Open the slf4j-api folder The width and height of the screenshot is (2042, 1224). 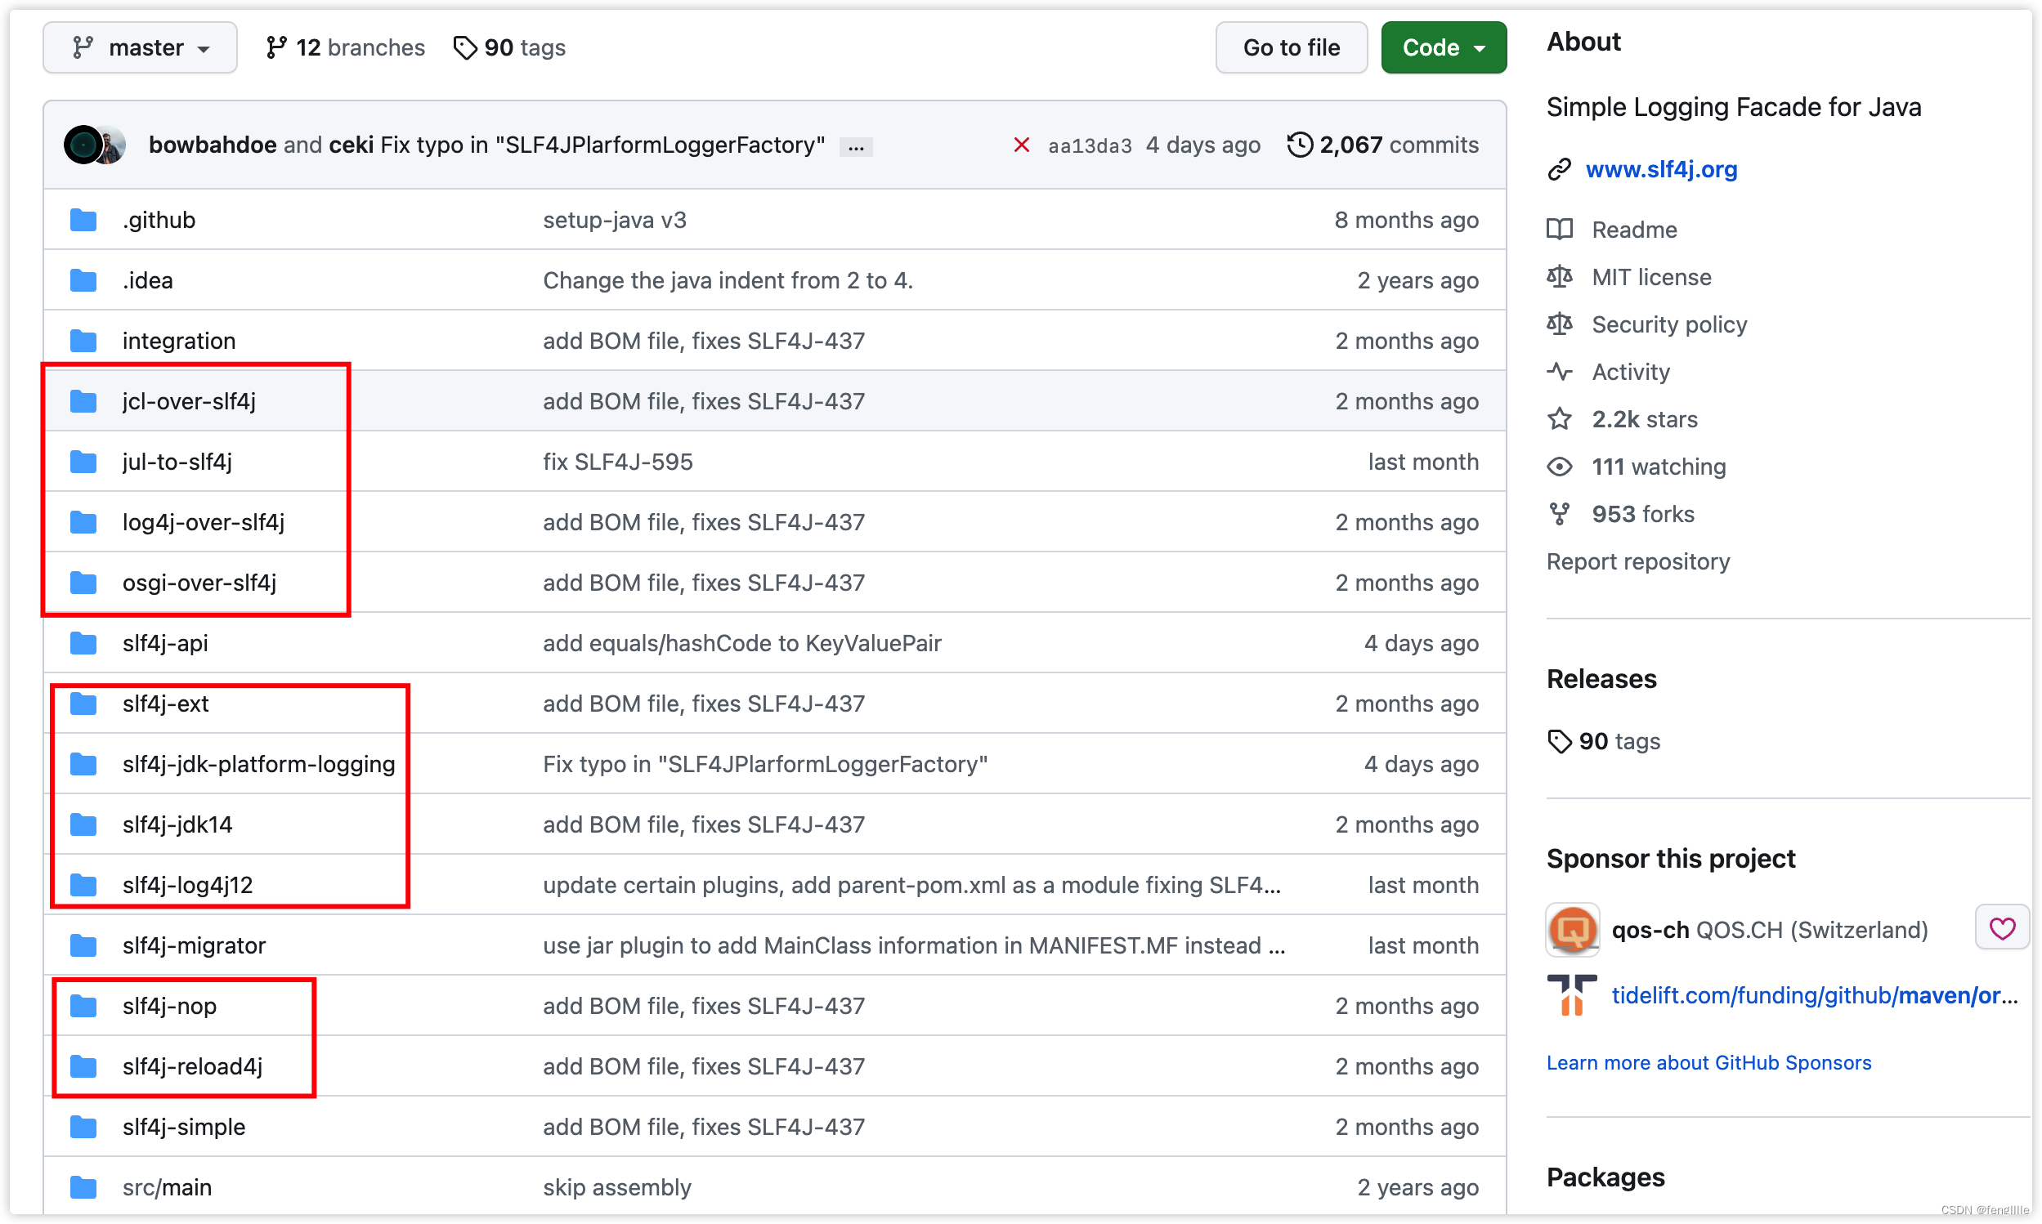165,643
